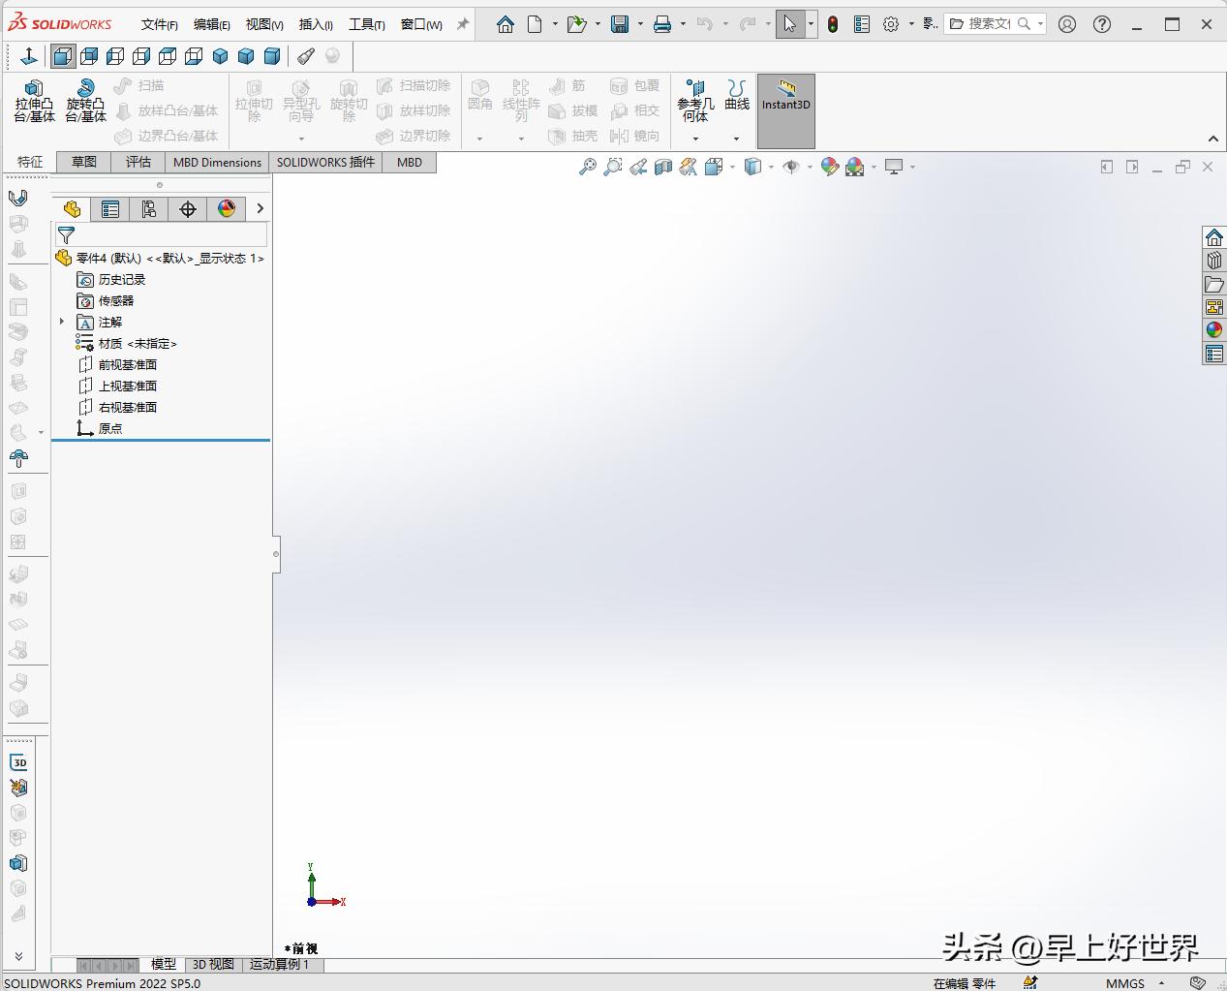
Task: Open the display style dropdown arrow
Action: 771,167
